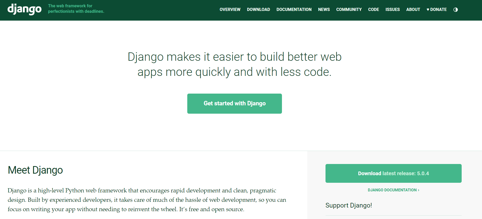Screen dimensions: 482x219
Task: Open the News nav item
Action: tap(324, 10)
